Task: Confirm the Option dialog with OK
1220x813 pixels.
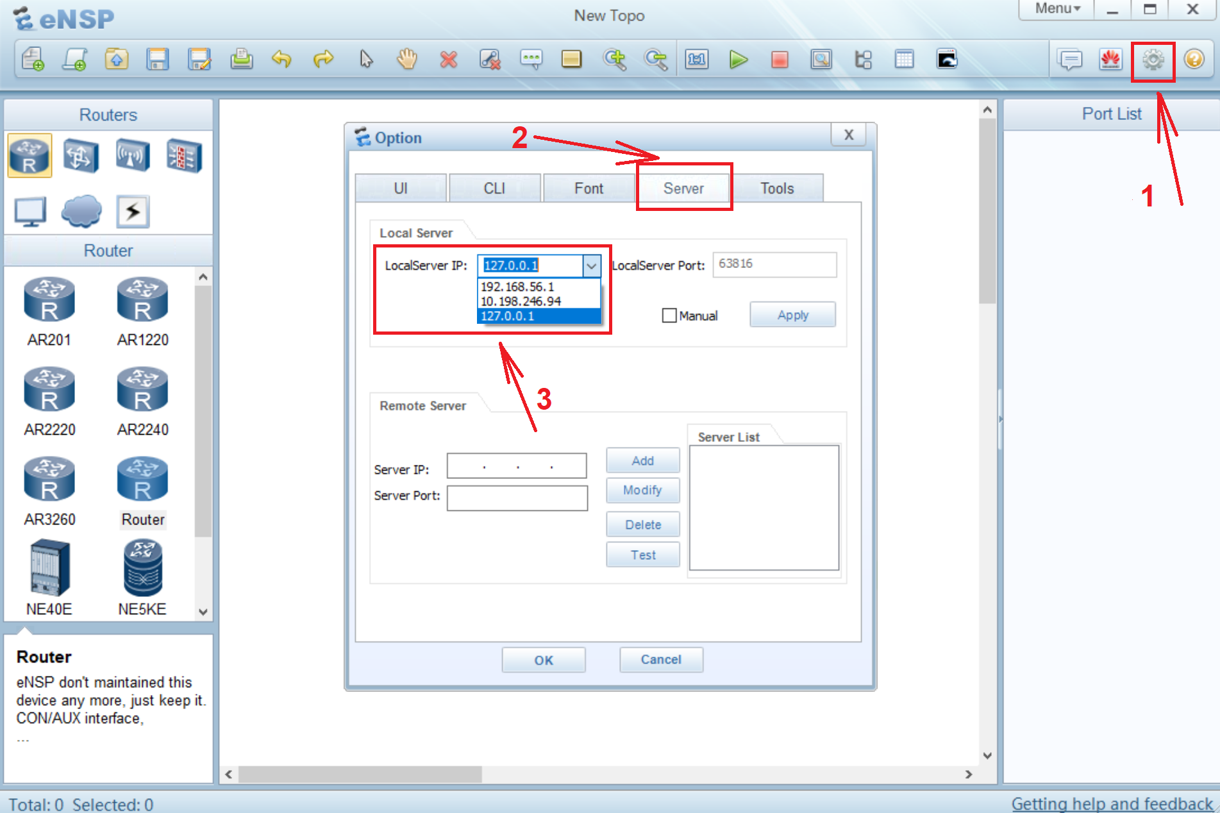Action: point(544,660)
